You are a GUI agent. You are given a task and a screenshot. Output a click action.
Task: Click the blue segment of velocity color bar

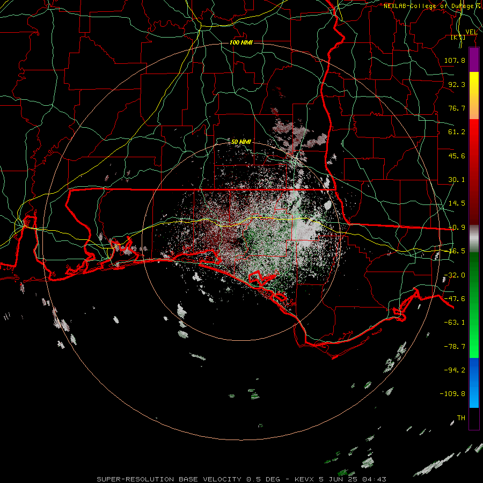click(x=474, y=383)
